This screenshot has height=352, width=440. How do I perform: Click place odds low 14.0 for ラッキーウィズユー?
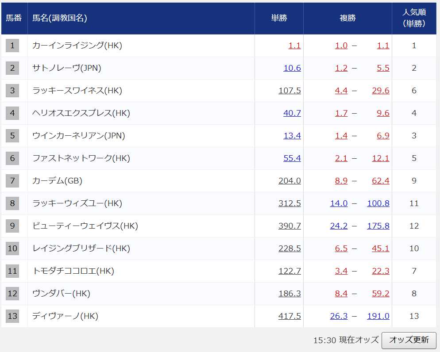[339, 203]
